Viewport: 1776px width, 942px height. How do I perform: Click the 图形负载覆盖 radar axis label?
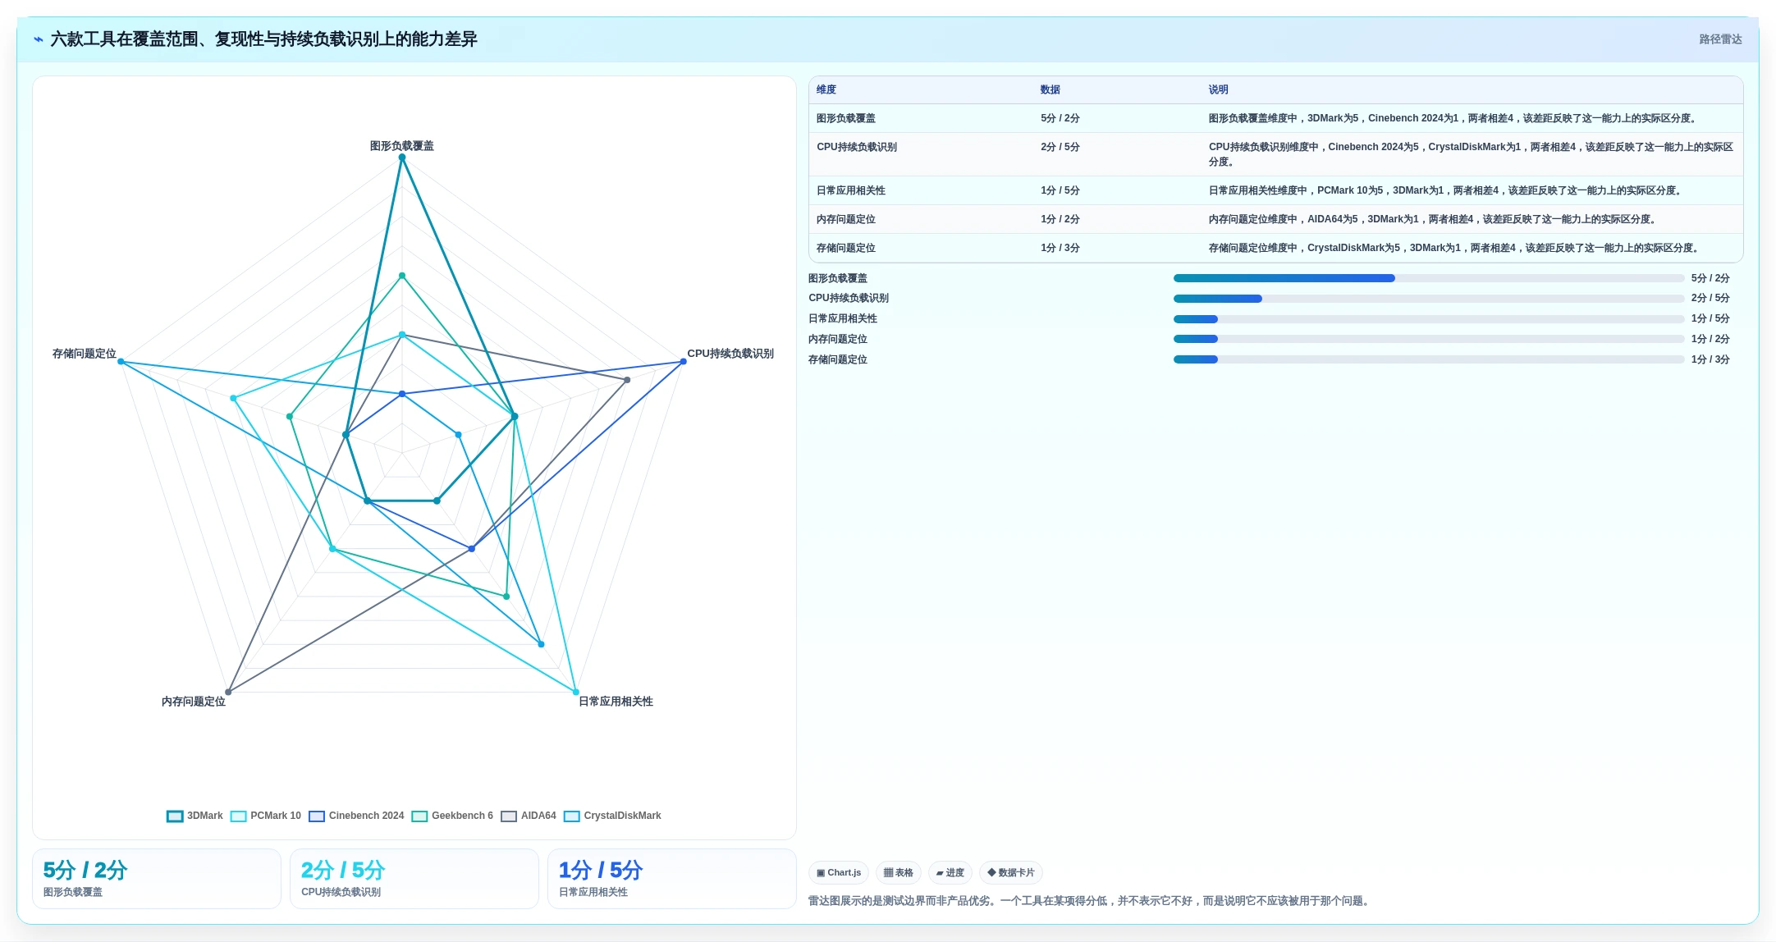(x=402, y=146)
